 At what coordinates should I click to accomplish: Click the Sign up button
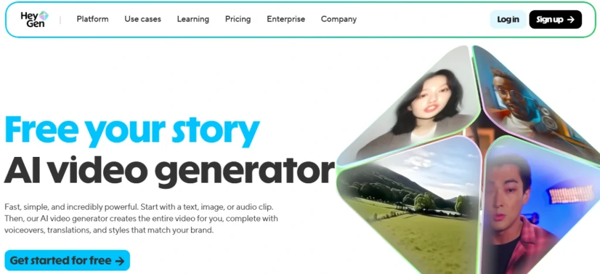[x=555, y=19]
